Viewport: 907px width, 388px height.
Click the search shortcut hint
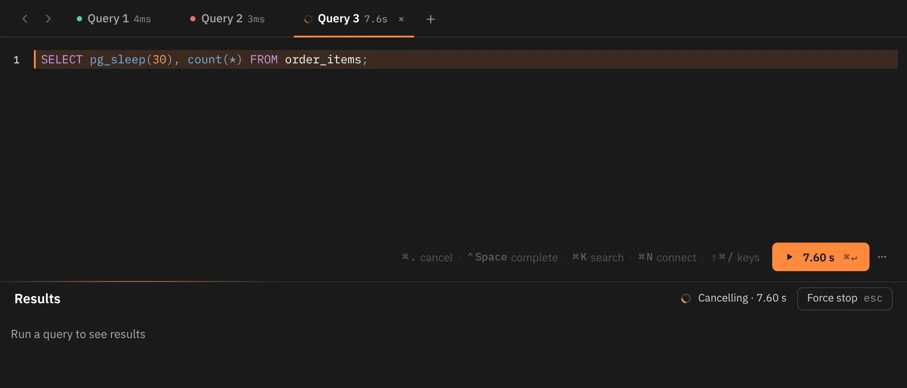click(598, 257)
